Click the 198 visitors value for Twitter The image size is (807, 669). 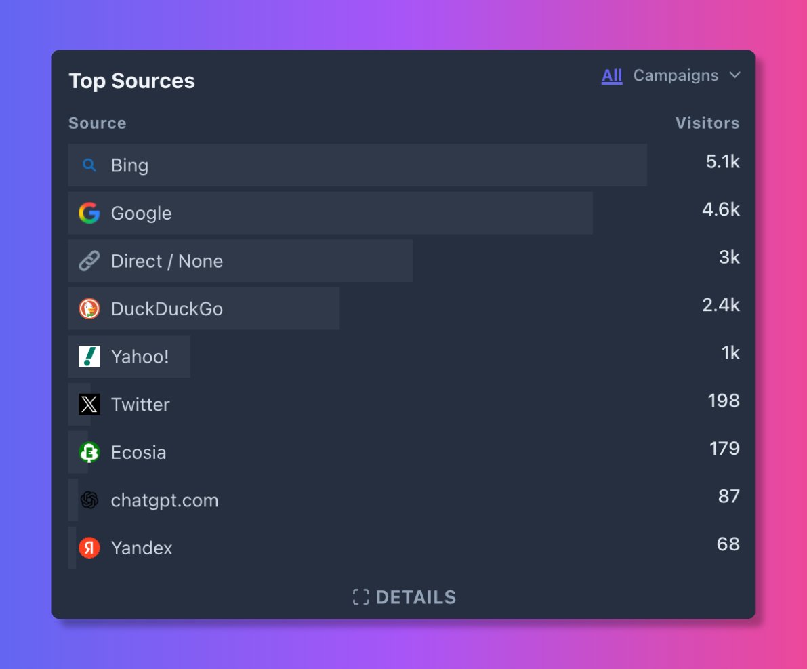pos(724,401)
